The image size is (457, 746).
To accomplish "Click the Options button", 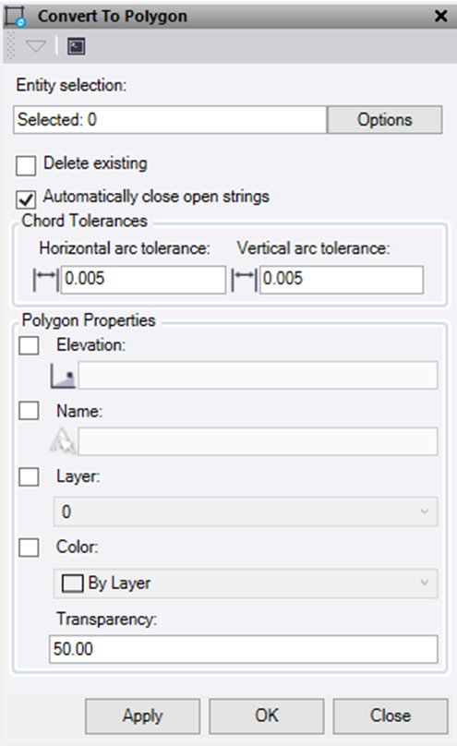I will [385, 120].
